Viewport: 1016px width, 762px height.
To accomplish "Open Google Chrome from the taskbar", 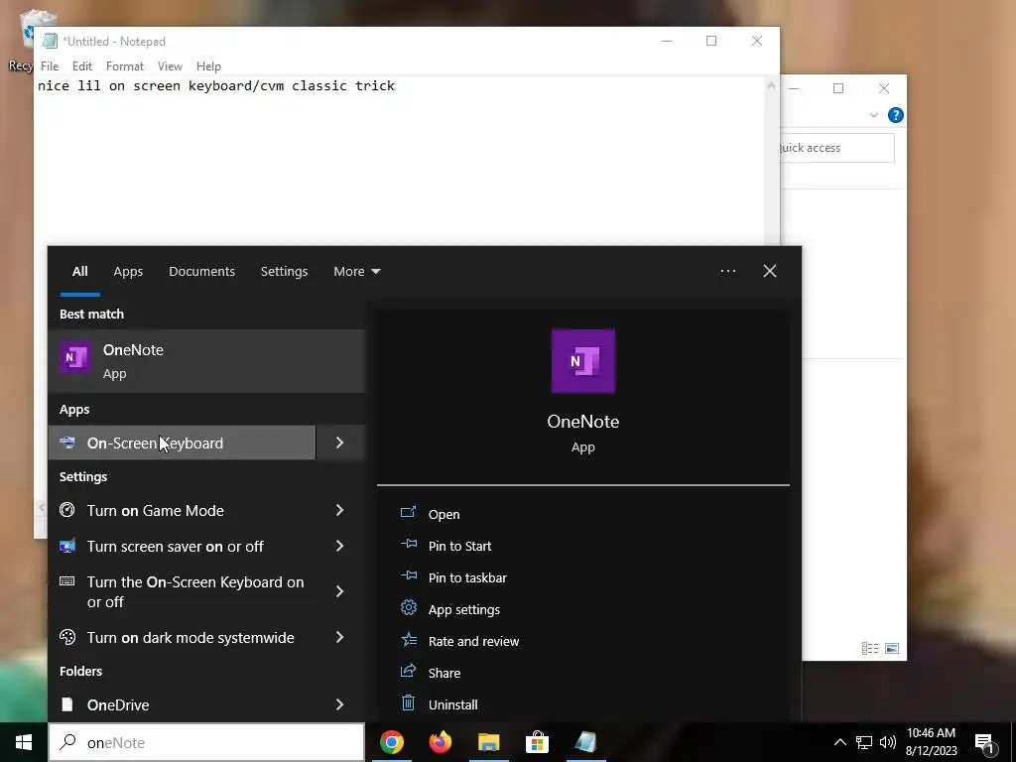I will [391, 742].
